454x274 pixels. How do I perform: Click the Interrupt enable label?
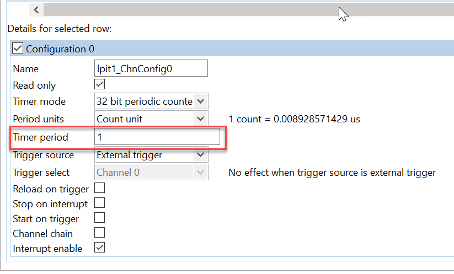47,249
